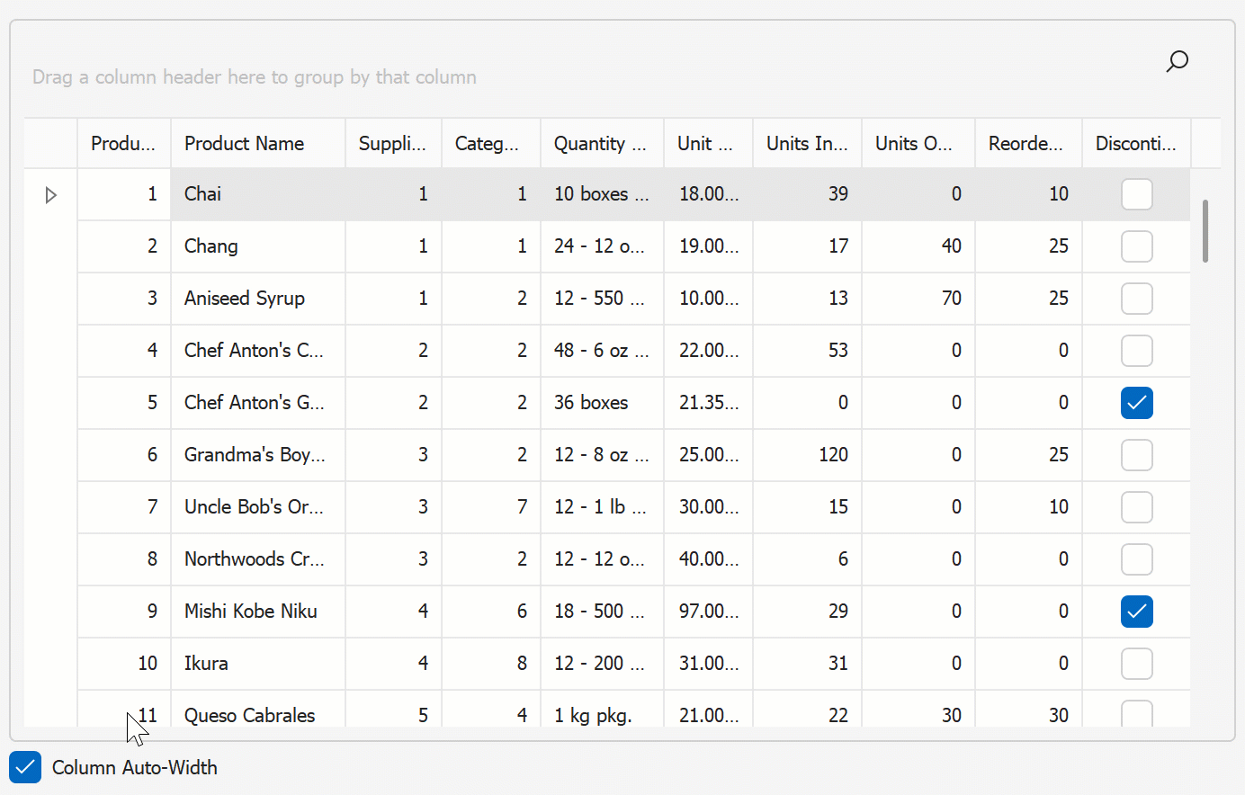Sort by the Discontinued column header
1245x795 pixels.
tap(1135, 144)
